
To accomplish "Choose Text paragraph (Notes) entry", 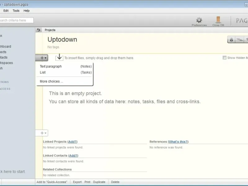I will pos(66,66).
